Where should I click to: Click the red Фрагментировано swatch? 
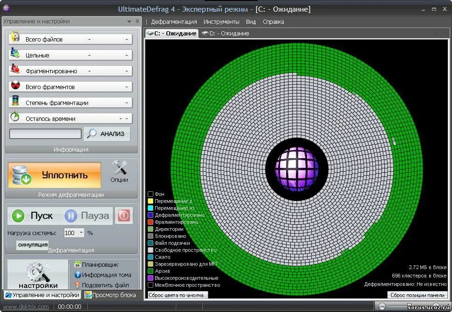tap(151, 222)
